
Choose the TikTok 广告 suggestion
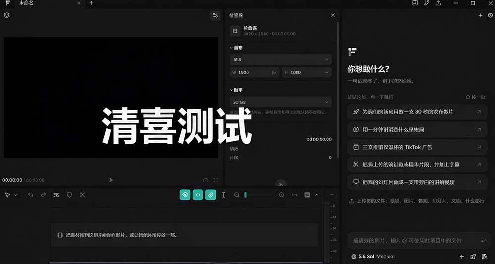[417, 147]
